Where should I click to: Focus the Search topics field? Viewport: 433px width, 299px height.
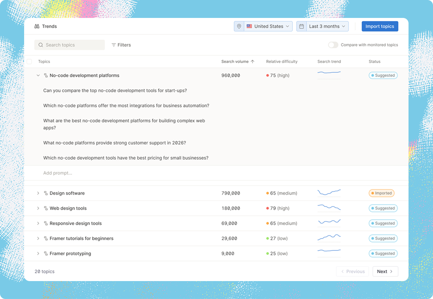coord(69,45)
